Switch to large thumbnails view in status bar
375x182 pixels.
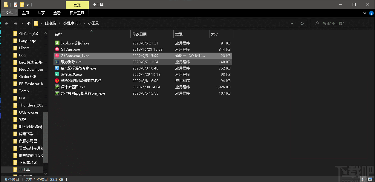click(x=371, y=179)
